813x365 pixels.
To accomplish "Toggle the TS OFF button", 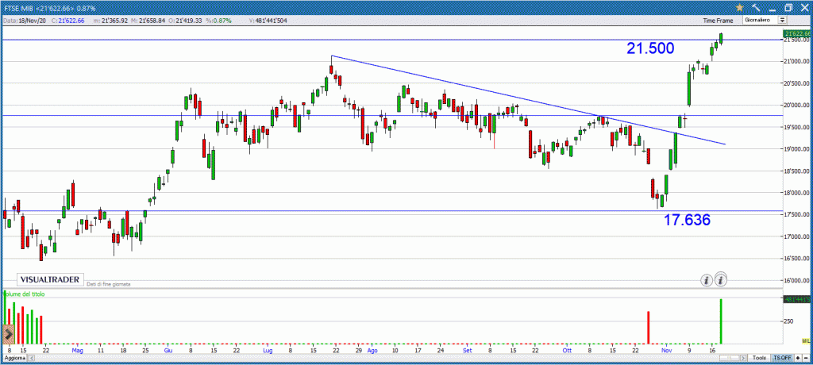I will pyautogui.click(x=781, y=359).
